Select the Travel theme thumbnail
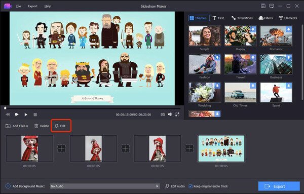This screenshot has width=304, height=194. click(240, 64)
